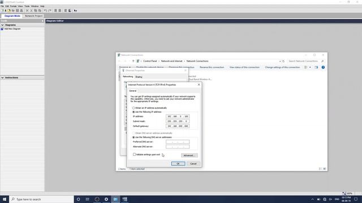Screen dimensions: 362x203
Task: Tick Validate settings upon exit checkbox
Action: tap(134, 155)
